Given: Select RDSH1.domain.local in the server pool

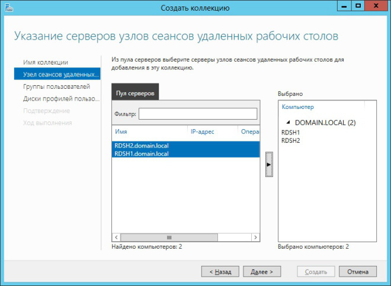Looking at the screenshot, I should pyautogui.click(x=142, y=153).
